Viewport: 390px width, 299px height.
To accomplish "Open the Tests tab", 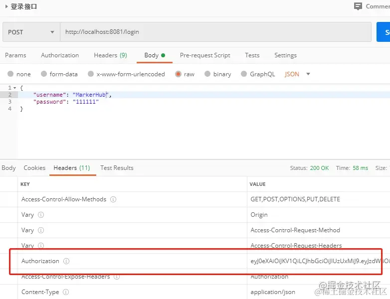I will click(252, 55).
